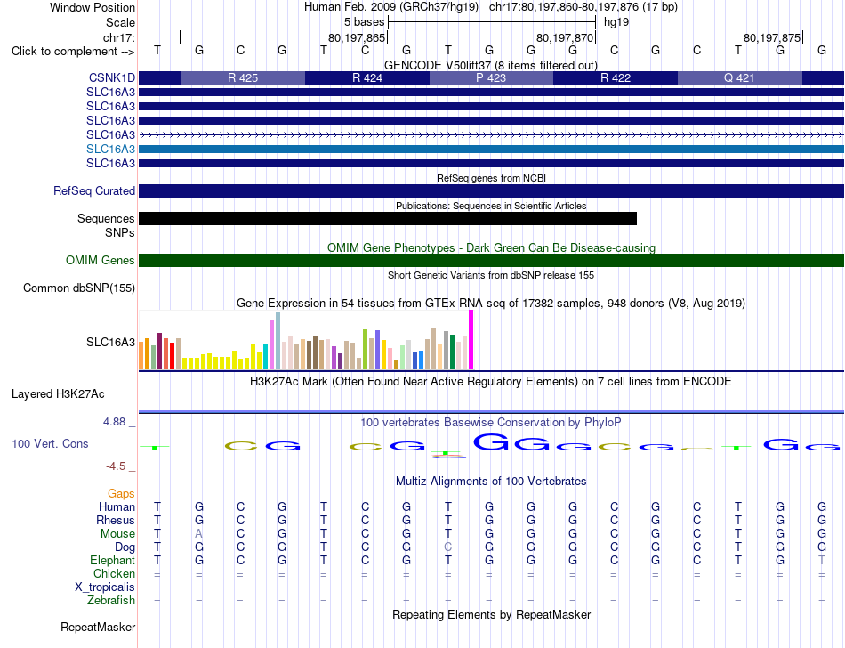Click the light blue SLC16A3 gene label
845x648 pixels.
[x=110, y=149]
